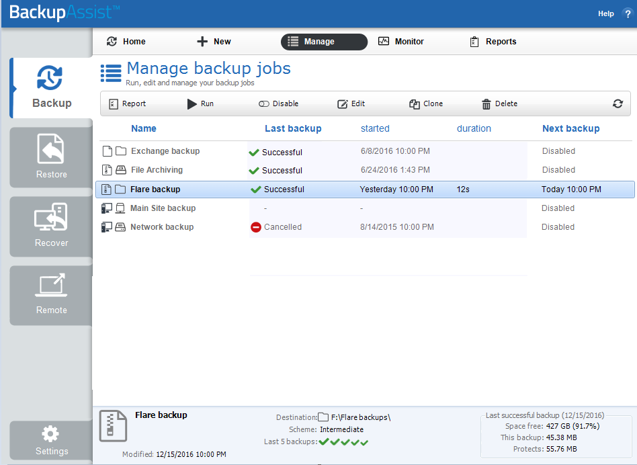Open the Reports tab

[x=493, y=42]
